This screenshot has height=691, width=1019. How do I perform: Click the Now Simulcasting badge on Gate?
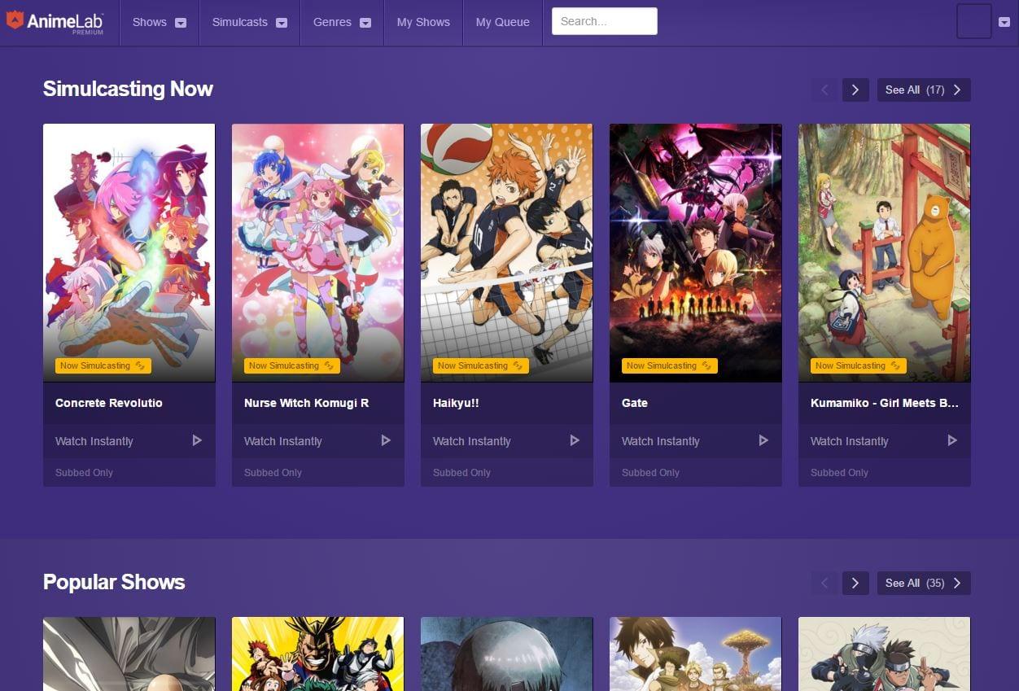[x=668, y=365]
